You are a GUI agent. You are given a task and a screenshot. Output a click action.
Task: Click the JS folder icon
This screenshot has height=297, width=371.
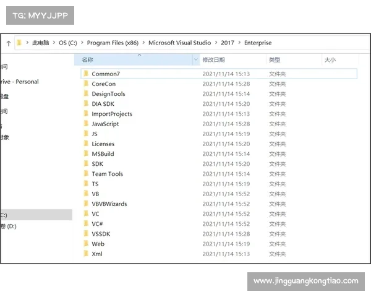point(86,134)
